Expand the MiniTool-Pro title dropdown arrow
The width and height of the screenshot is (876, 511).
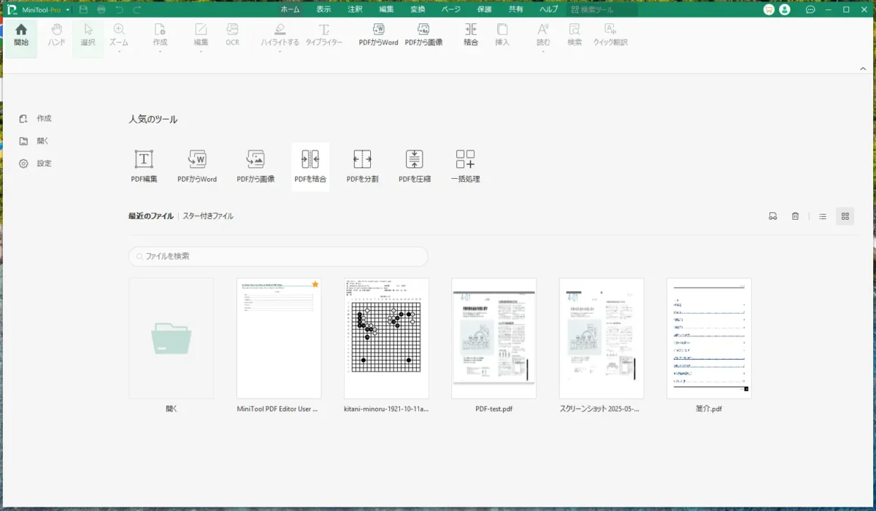coord(68,10)
